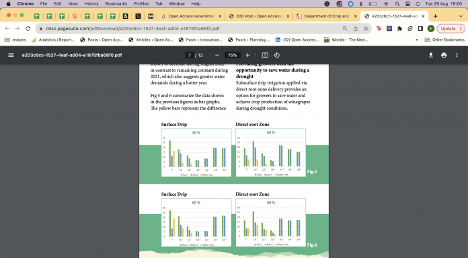Switch to the pinned Medium tab
468x258 pixels.
click(151, 16)
